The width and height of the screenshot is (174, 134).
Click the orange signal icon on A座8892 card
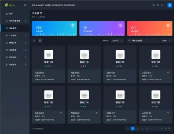click(x=97, y=113)
